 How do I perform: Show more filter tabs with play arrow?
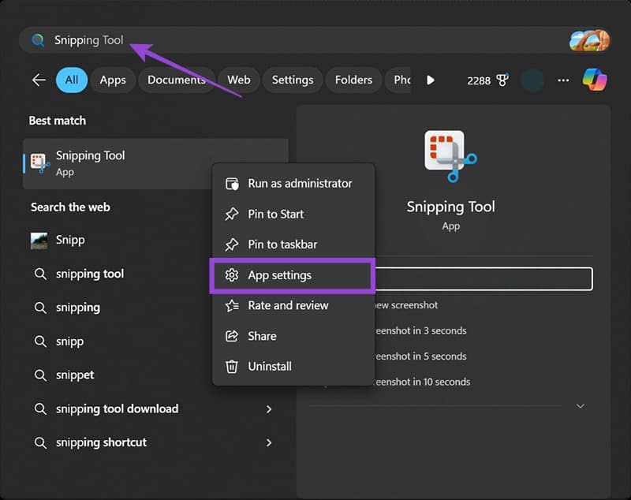(430, 80)
